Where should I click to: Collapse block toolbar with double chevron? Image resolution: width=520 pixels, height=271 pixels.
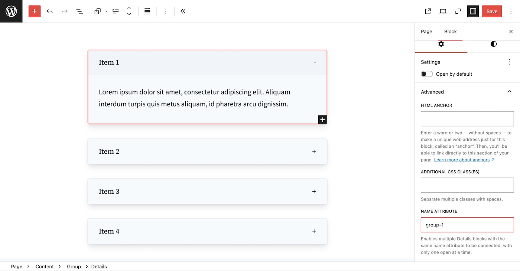pos(183,11)
